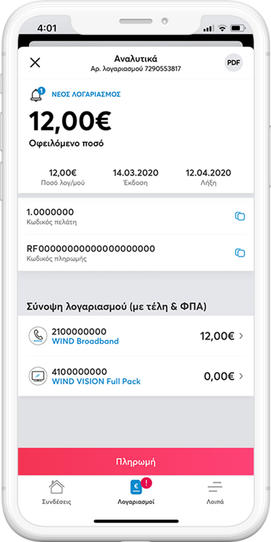Download the bill as PDF
The width and height of the screenshot is (271, 542).
tap(234, 63)
